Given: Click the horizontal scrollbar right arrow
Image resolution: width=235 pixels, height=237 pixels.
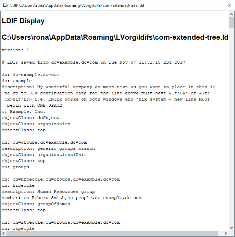Looking at the screenshot, I should pos(225,233).
